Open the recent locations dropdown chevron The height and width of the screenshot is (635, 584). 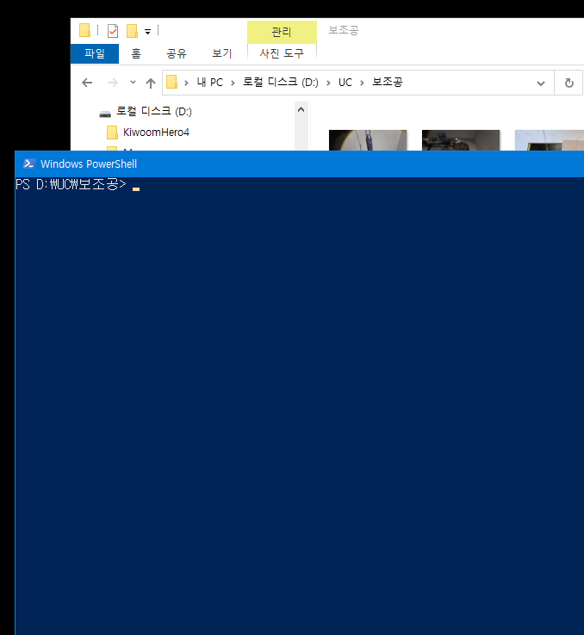[133, 83]
